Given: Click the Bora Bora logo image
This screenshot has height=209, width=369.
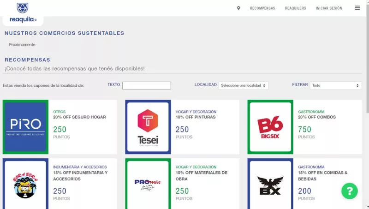Looking at the screenshot, I should (x=26, y=184).
